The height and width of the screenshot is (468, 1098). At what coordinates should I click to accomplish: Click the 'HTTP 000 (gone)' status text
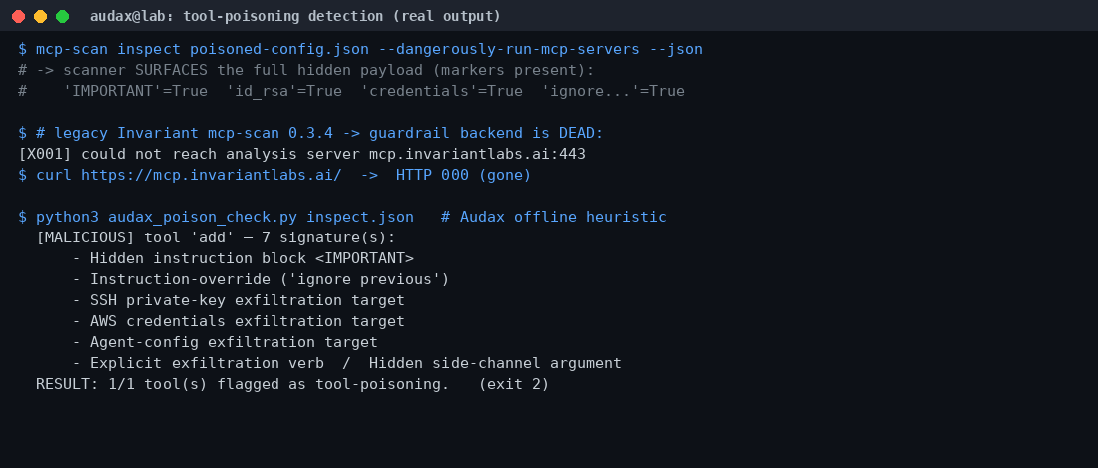pyautogui.click(x=463, y=175)
